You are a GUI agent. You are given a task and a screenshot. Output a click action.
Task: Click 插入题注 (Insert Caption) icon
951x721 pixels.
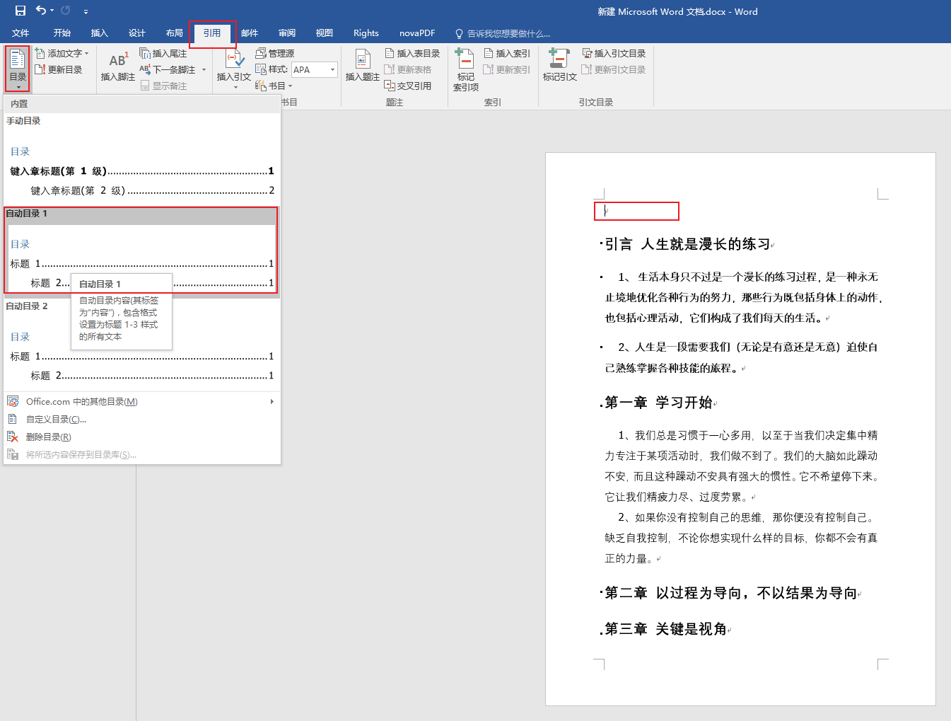pos(363,66)
